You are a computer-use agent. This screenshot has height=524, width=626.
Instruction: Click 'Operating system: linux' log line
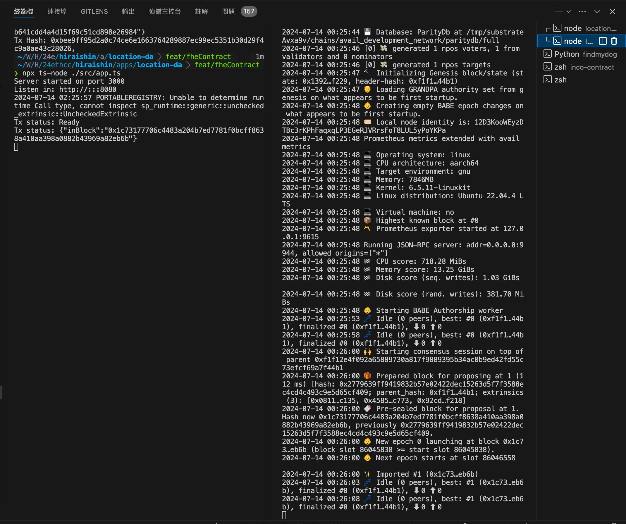click(x=376, y=155)
